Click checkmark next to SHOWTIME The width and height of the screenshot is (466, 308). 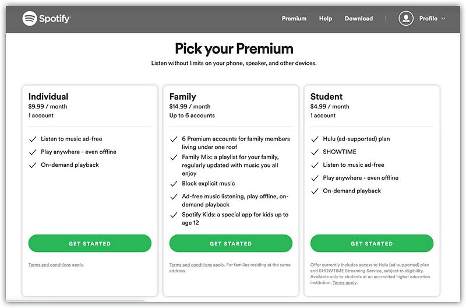315,152
